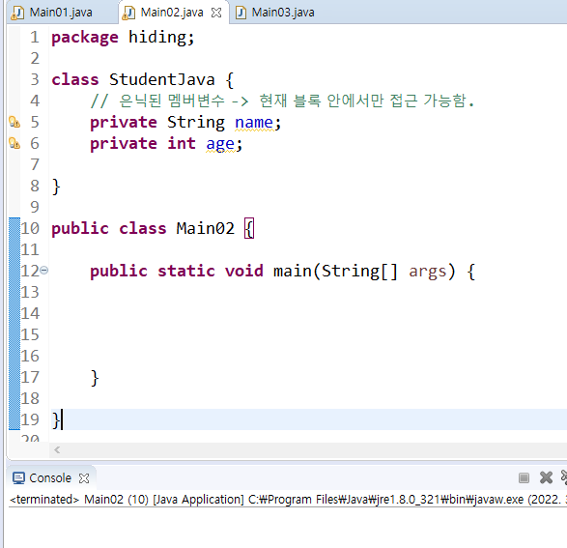567x548 pixels.
Task: Click Remove Launch X icon in Console
Action: 546,477
